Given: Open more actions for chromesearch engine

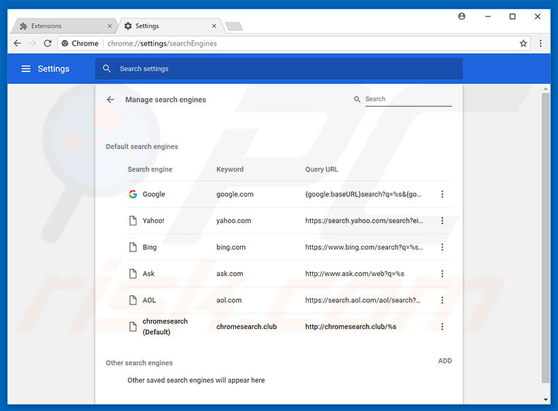Looking at the screenshot, I should pos(442,326).
